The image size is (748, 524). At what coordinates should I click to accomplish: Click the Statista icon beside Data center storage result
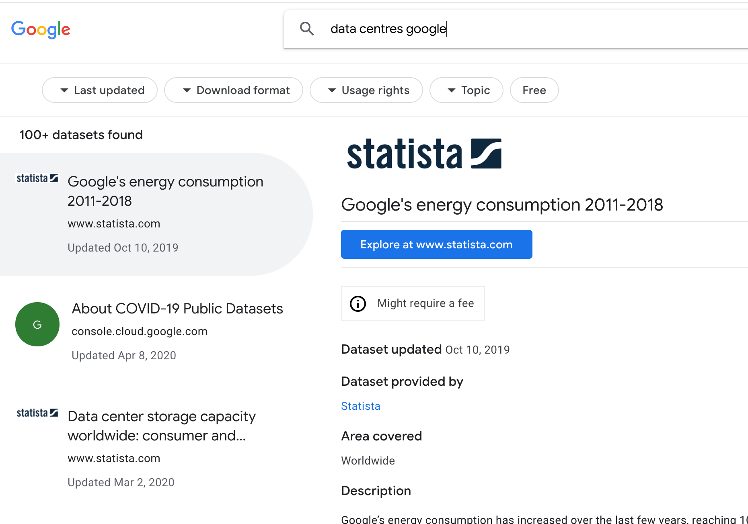pyautogui.click(x=37, y=413)
